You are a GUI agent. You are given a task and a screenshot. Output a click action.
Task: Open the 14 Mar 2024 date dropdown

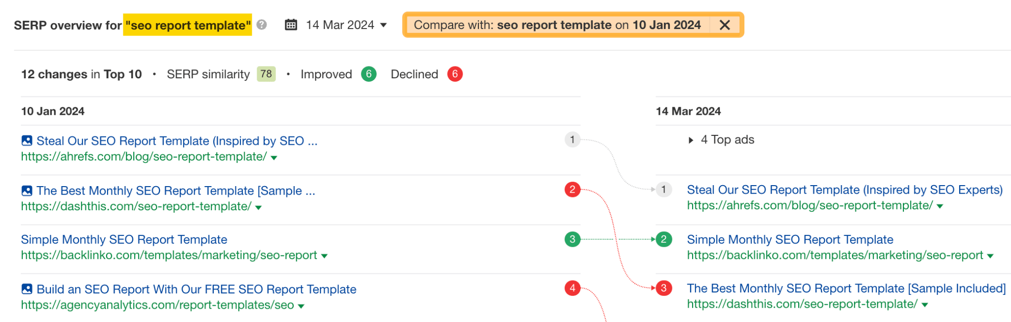[x=384, y=25]
